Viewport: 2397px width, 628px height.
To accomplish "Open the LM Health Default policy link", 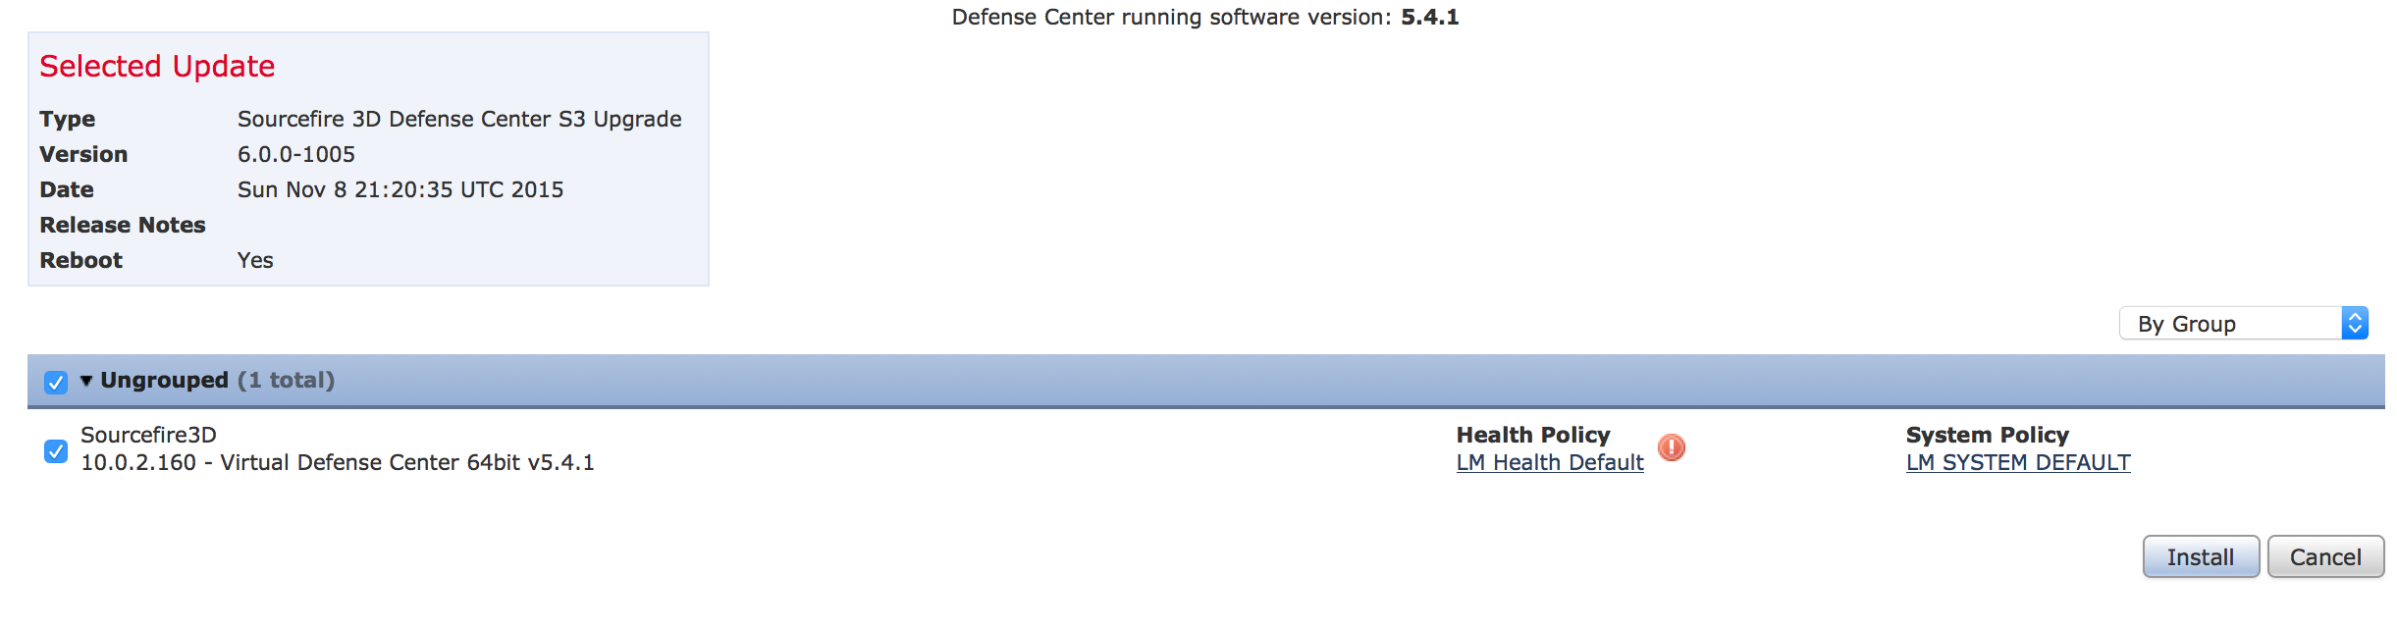I will click(1549, 463).
